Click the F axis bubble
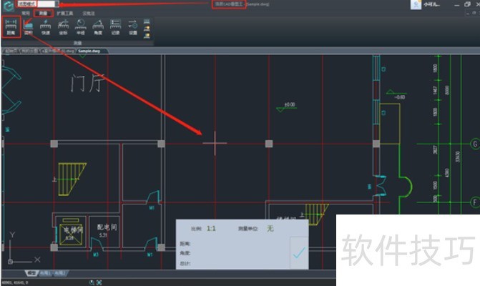The width and height of the screenshot is (480, 286). (x=475, y=202)
